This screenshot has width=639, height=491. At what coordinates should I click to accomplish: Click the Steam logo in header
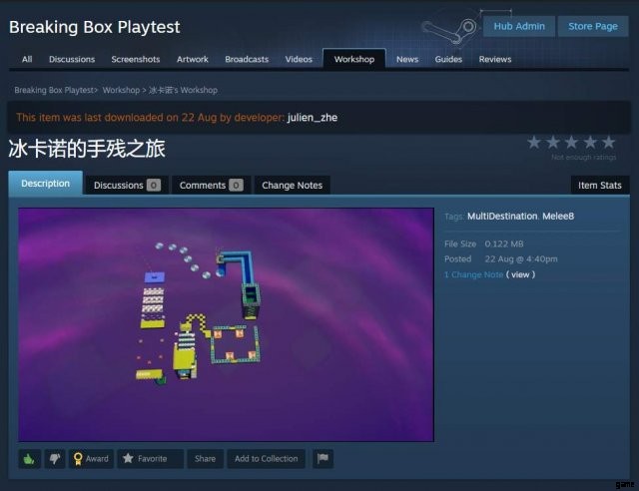tap(450, 29)
